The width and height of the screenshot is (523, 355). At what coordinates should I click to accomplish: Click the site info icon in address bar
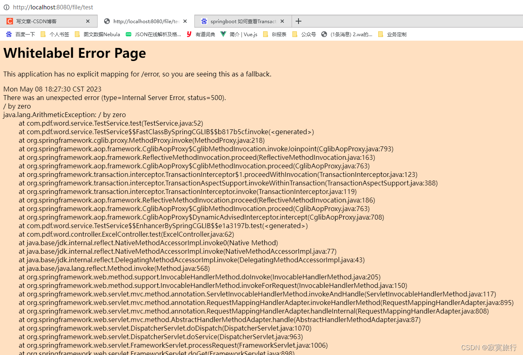point(7,7)
